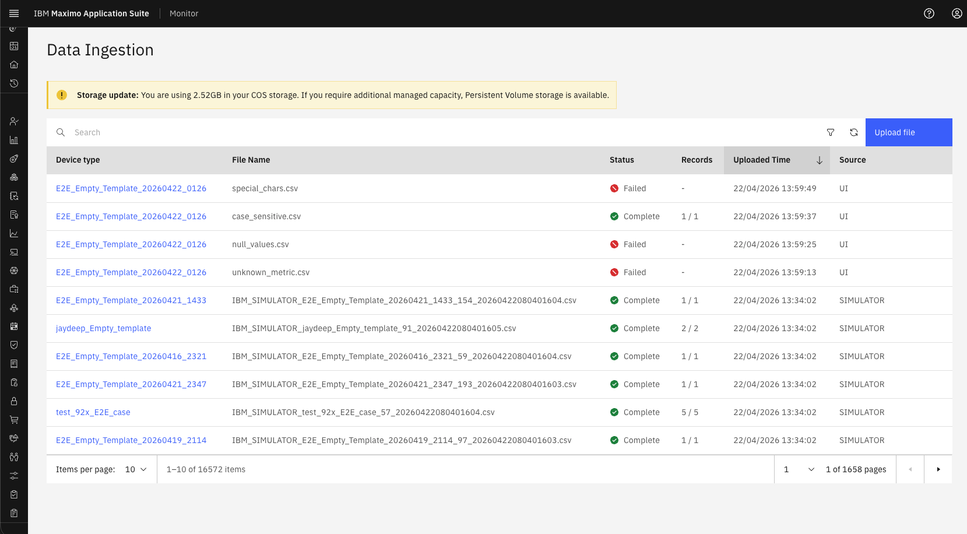This screenshot has height=534, width=967.
Task: Open the jaydeep_Empty_template device type link
Action: click(103, 328)
